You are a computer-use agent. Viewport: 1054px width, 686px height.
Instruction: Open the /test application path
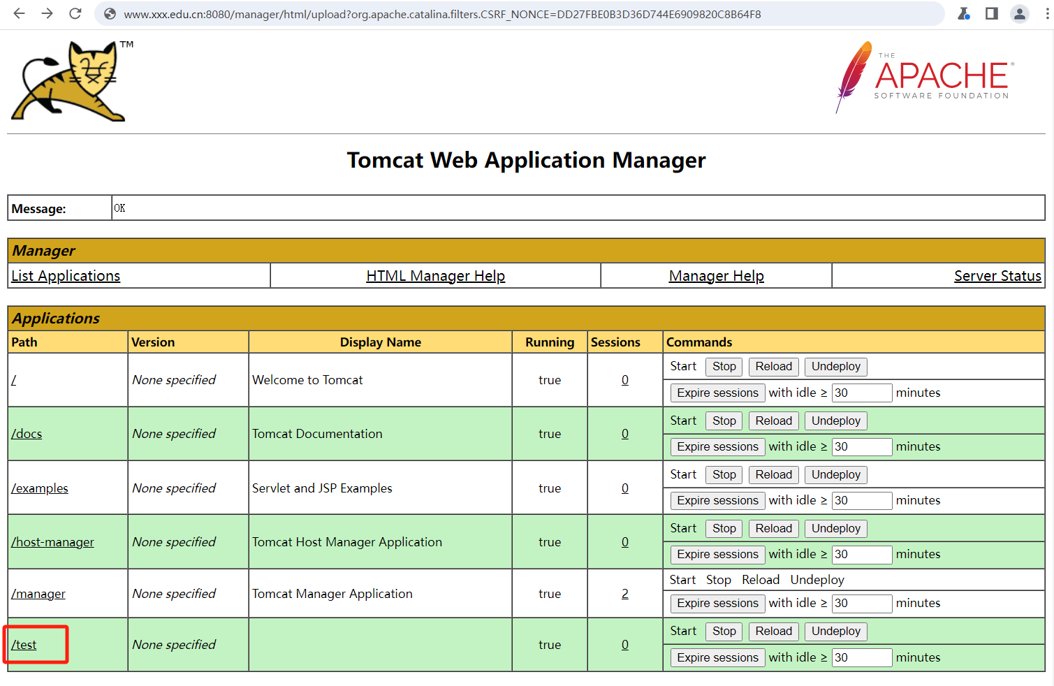pos(24,645)
